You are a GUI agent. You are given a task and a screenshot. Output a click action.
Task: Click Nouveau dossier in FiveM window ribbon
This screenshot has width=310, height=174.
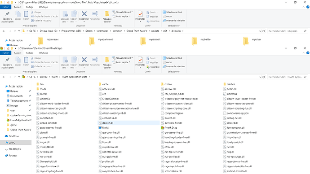tap(107, 62)
